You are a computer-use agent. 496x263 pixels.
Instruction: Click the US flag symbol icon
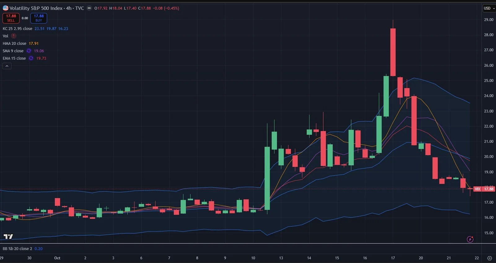click(x=6, y=8)
